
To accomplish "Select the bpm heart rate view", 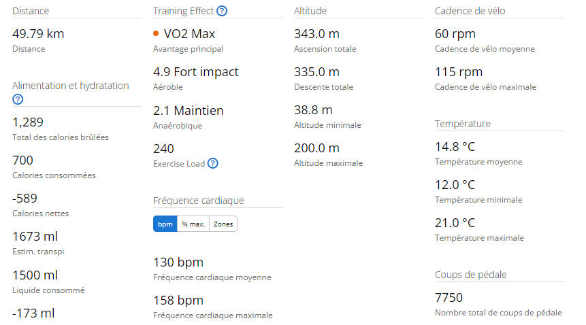I will click(x=165, y=224).
